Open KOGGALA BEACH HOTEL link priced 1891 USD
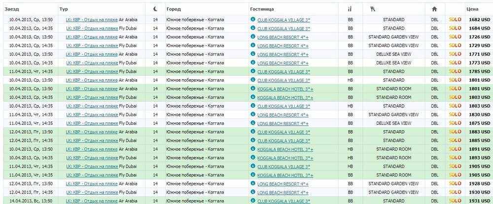Image resolution: width=493 pixels, height=204 pixels. coord(285,149)
